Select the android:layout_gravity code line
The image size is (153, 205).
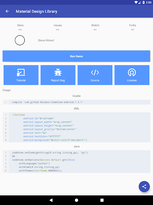[50, 129]
